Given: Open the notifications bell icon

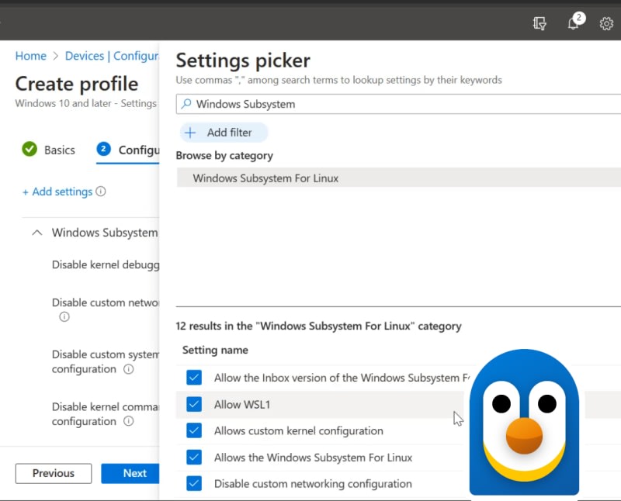Looking at the screenshot, I should click(x=574, y=23).
